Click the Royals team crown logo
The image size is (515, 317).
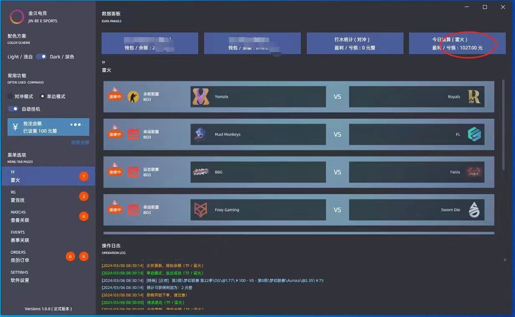[x=474, y=97]
